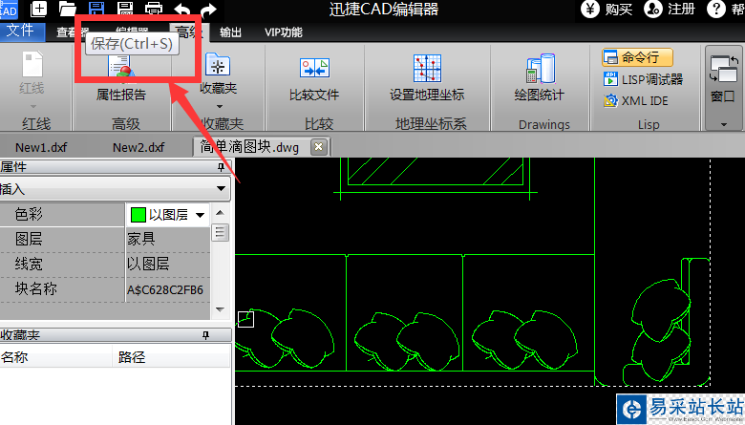
Task: Open 绘图统计 drawing statistics
Action: (x=540, y=78)
